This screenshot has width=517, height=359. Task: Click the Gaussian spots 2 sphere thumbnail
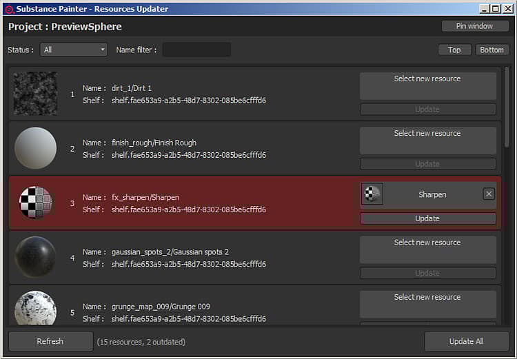(36, 258)
